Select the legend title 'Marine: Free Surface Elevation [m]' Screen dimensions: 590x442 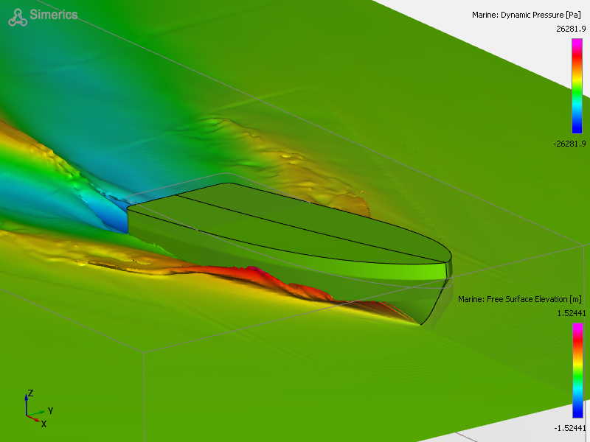click(x=520, y=299)
